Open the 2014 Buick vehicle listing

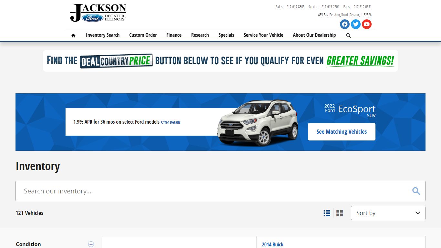click(x=272, y=244)
